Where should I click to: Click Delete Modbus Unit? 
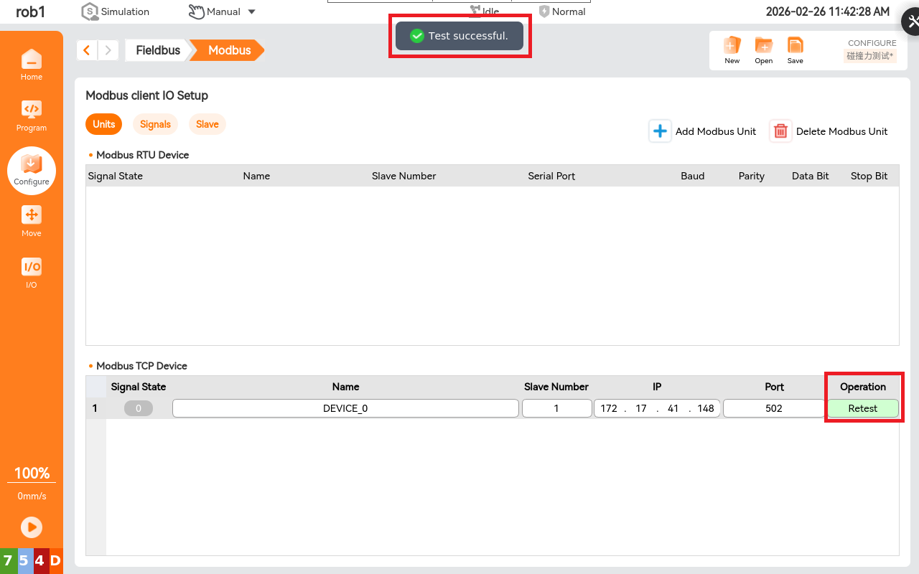click(829, 131)
